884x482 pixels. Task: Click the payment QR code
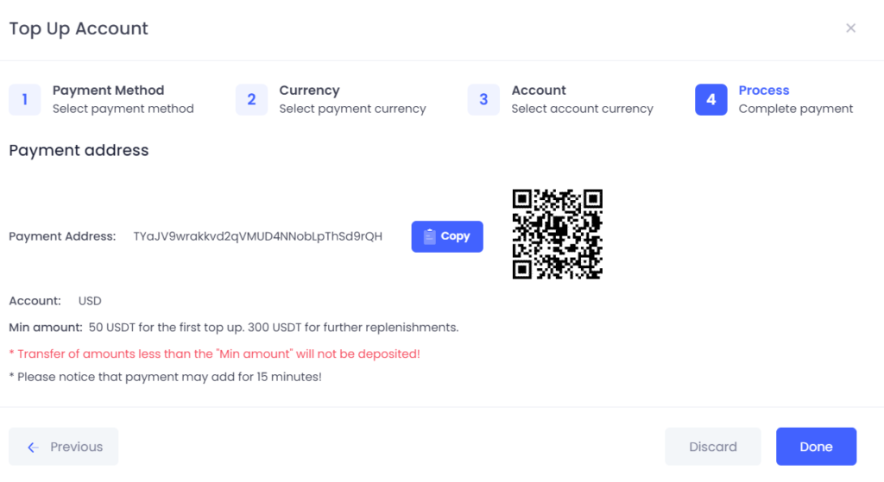click(x=558, y=235)
